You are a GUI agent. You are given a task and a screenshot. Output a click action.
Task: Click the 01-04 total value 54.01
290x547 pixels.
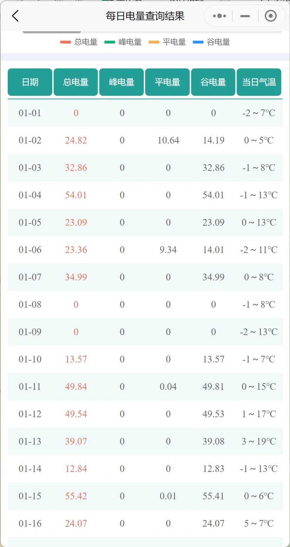pyautogui.click(x=76, y=195)
